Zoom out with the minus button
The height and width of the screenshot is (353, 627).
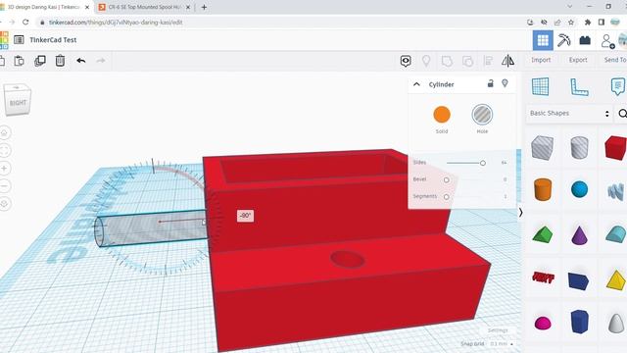coord(4,185)
